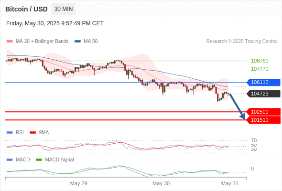Image resolution: width=282 pixels, height=191 pixels.
Task: Click the 30 MIN timeframe badge
Action: (64, 9)
